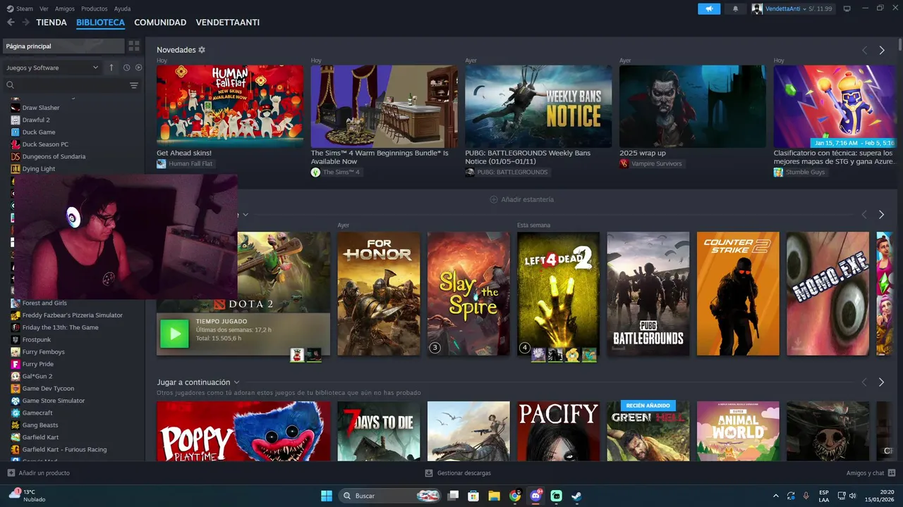
Task: Open the Productos menu
Action: click(x=95, y=8)
